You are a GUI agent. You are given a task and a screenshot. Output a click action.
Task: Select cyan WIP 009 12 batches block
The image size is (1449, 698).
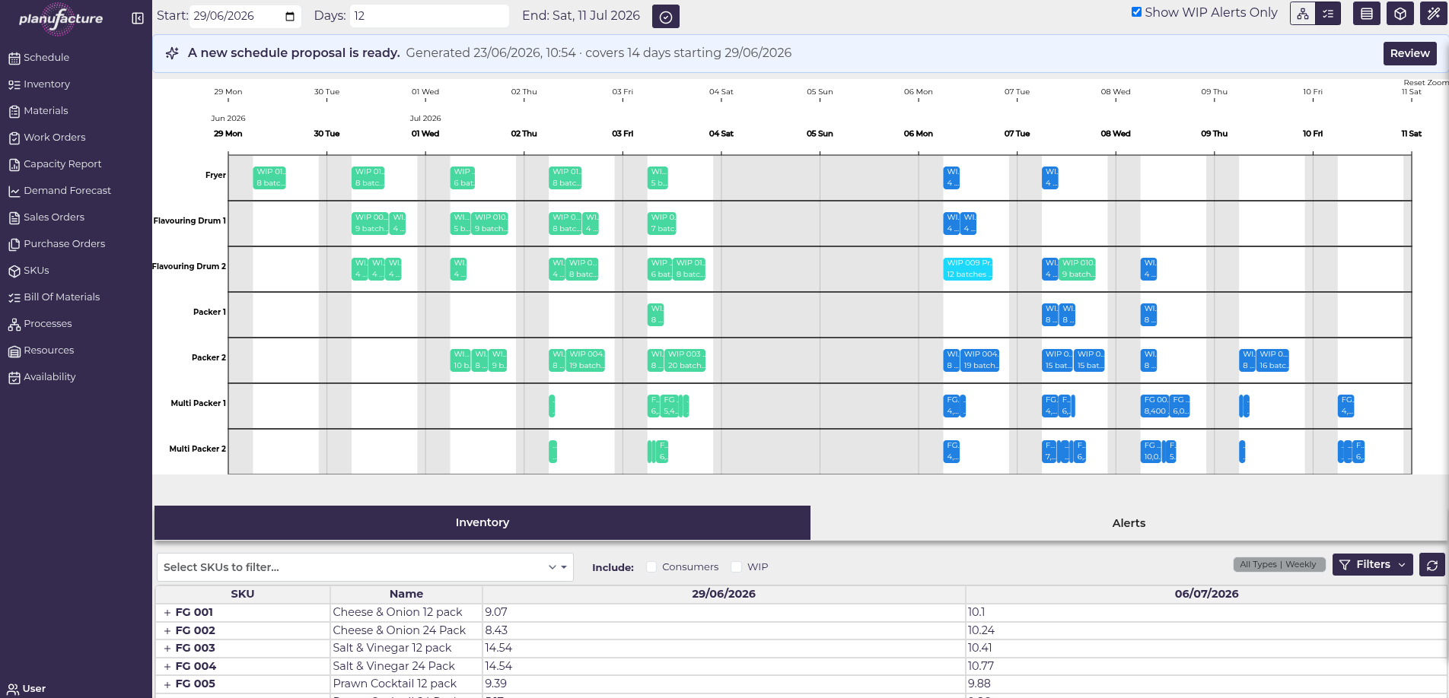[x=967, y=269]
